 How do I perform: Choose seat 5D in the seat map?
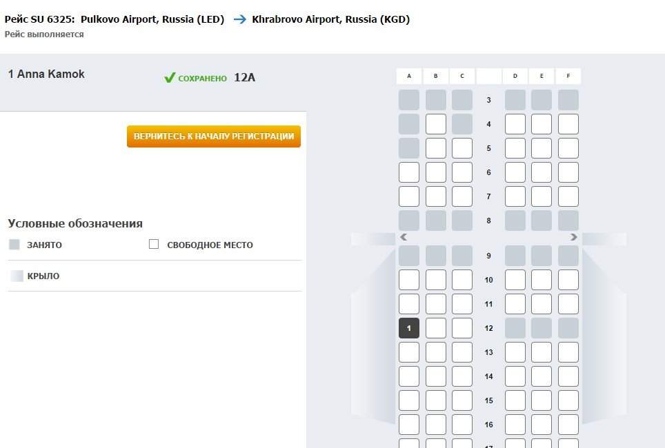click(x=515, y=148)
